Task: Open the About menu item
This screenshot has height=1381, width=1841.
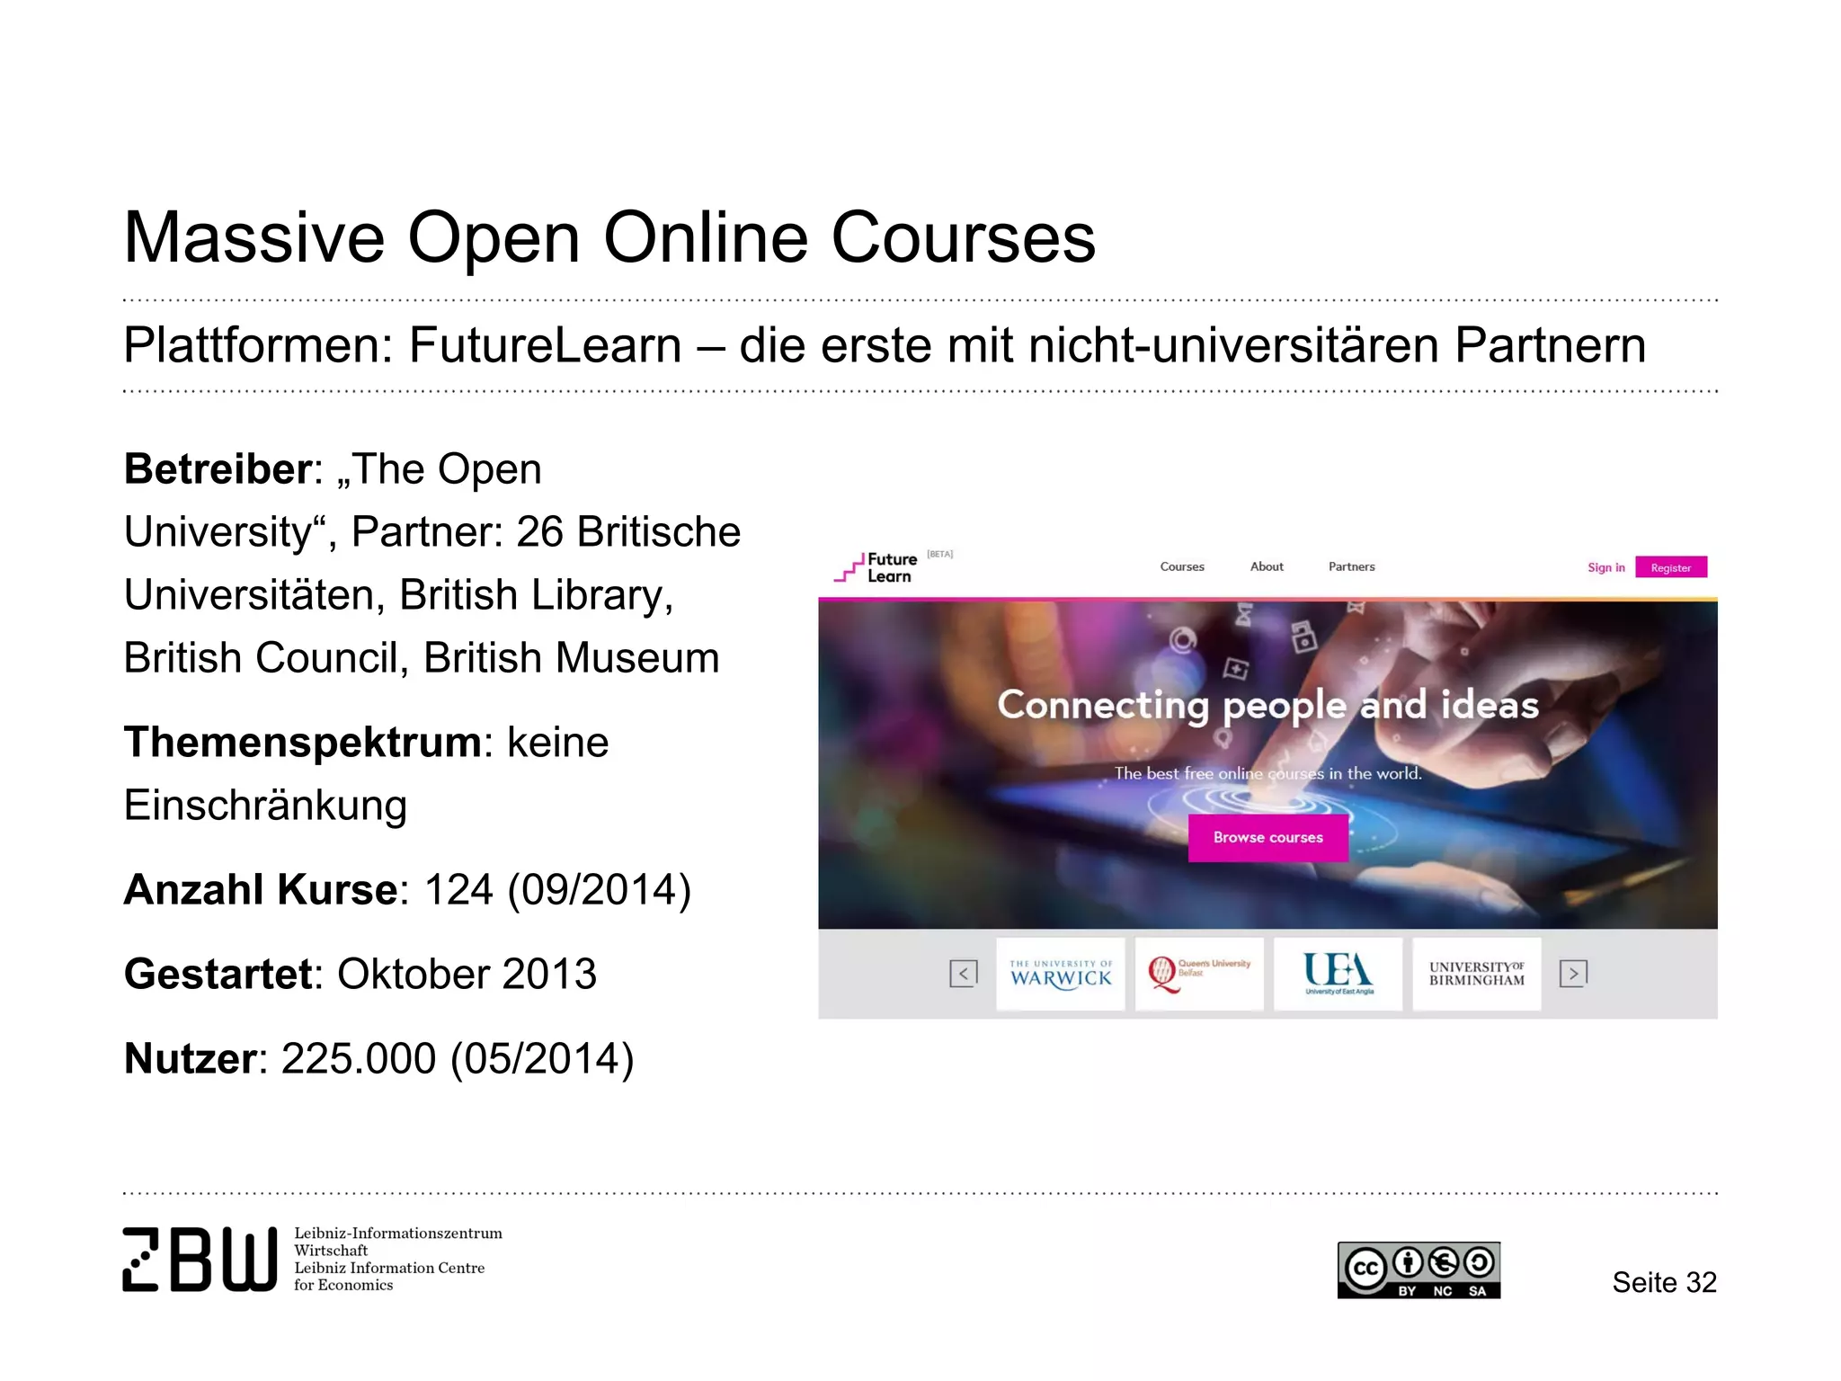Action: 1267,566
